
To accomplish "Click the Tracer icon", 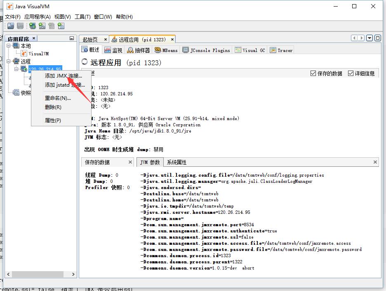I will tap(273, 50).
